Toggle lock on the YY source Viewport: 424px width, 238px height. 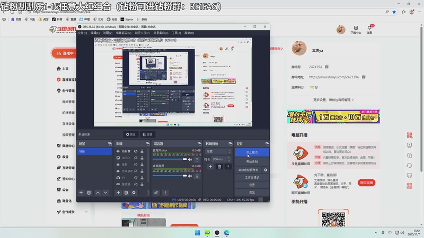click(142, 178)
